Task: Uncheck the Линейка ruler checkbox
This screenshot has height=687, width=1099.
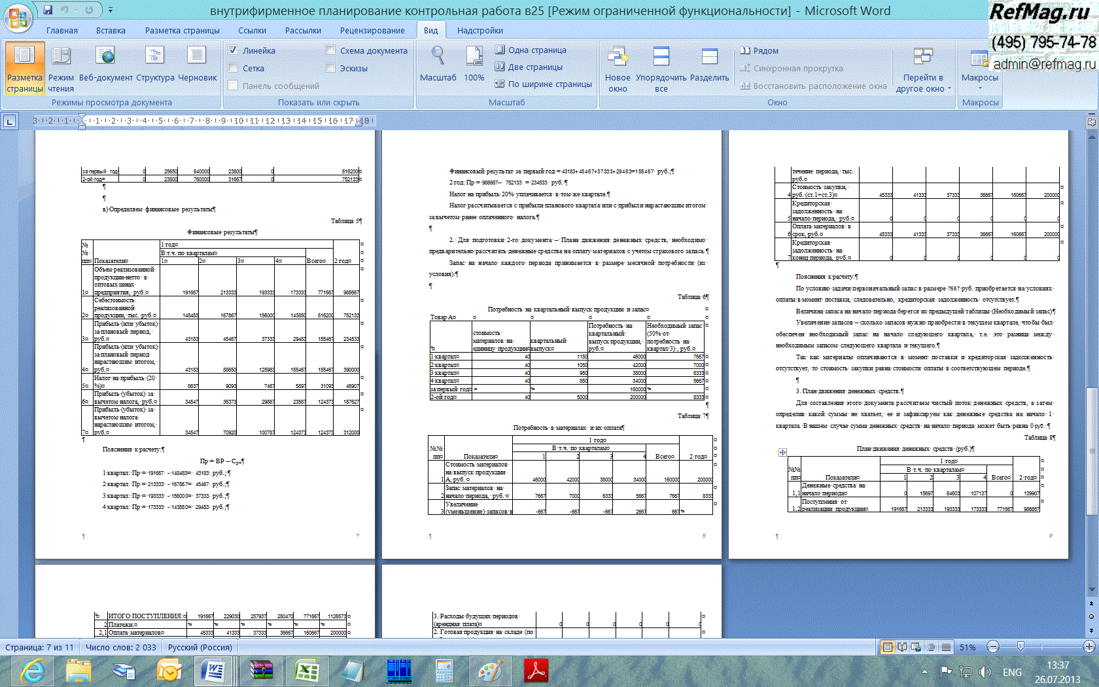Action: click(x=233, y=50)
